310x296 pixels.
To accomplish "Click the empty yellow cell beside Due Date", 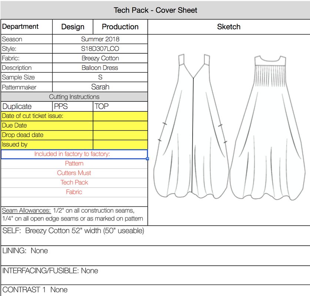I will [x=120, y=125].
